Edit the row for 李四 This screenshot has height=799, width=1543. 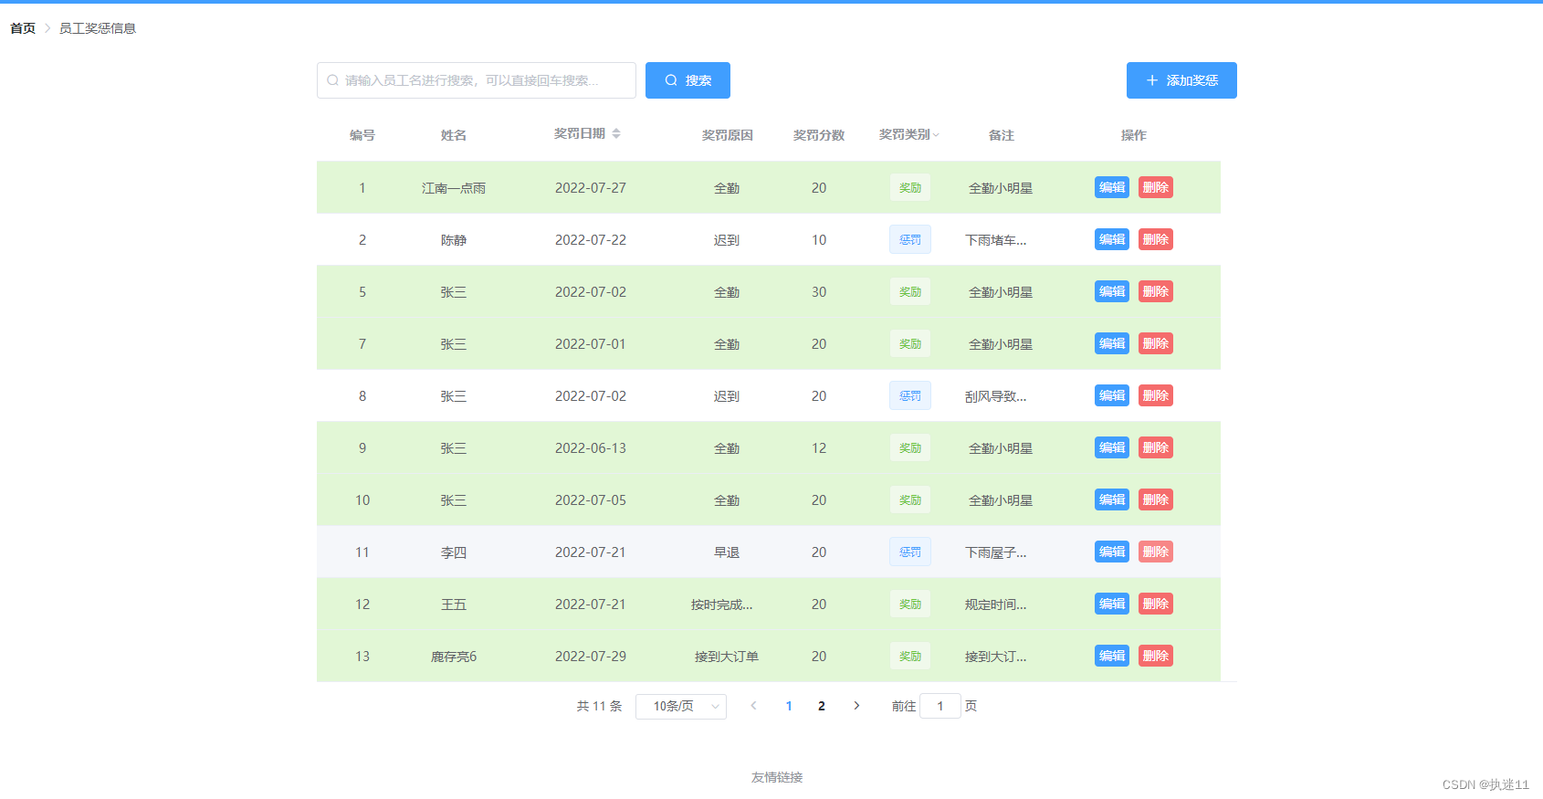tap(1112, 552)
